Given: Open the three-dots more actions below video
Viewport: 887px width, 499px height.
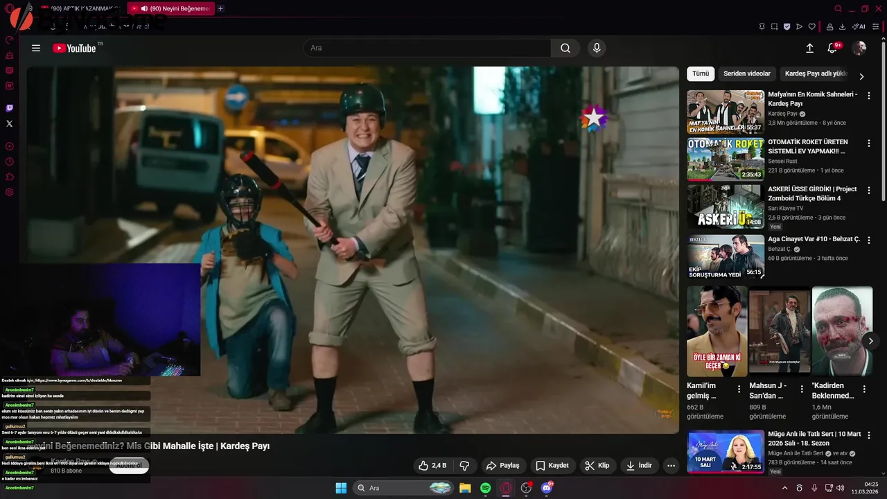Looking at the screenshot, I should click(671, 466).
